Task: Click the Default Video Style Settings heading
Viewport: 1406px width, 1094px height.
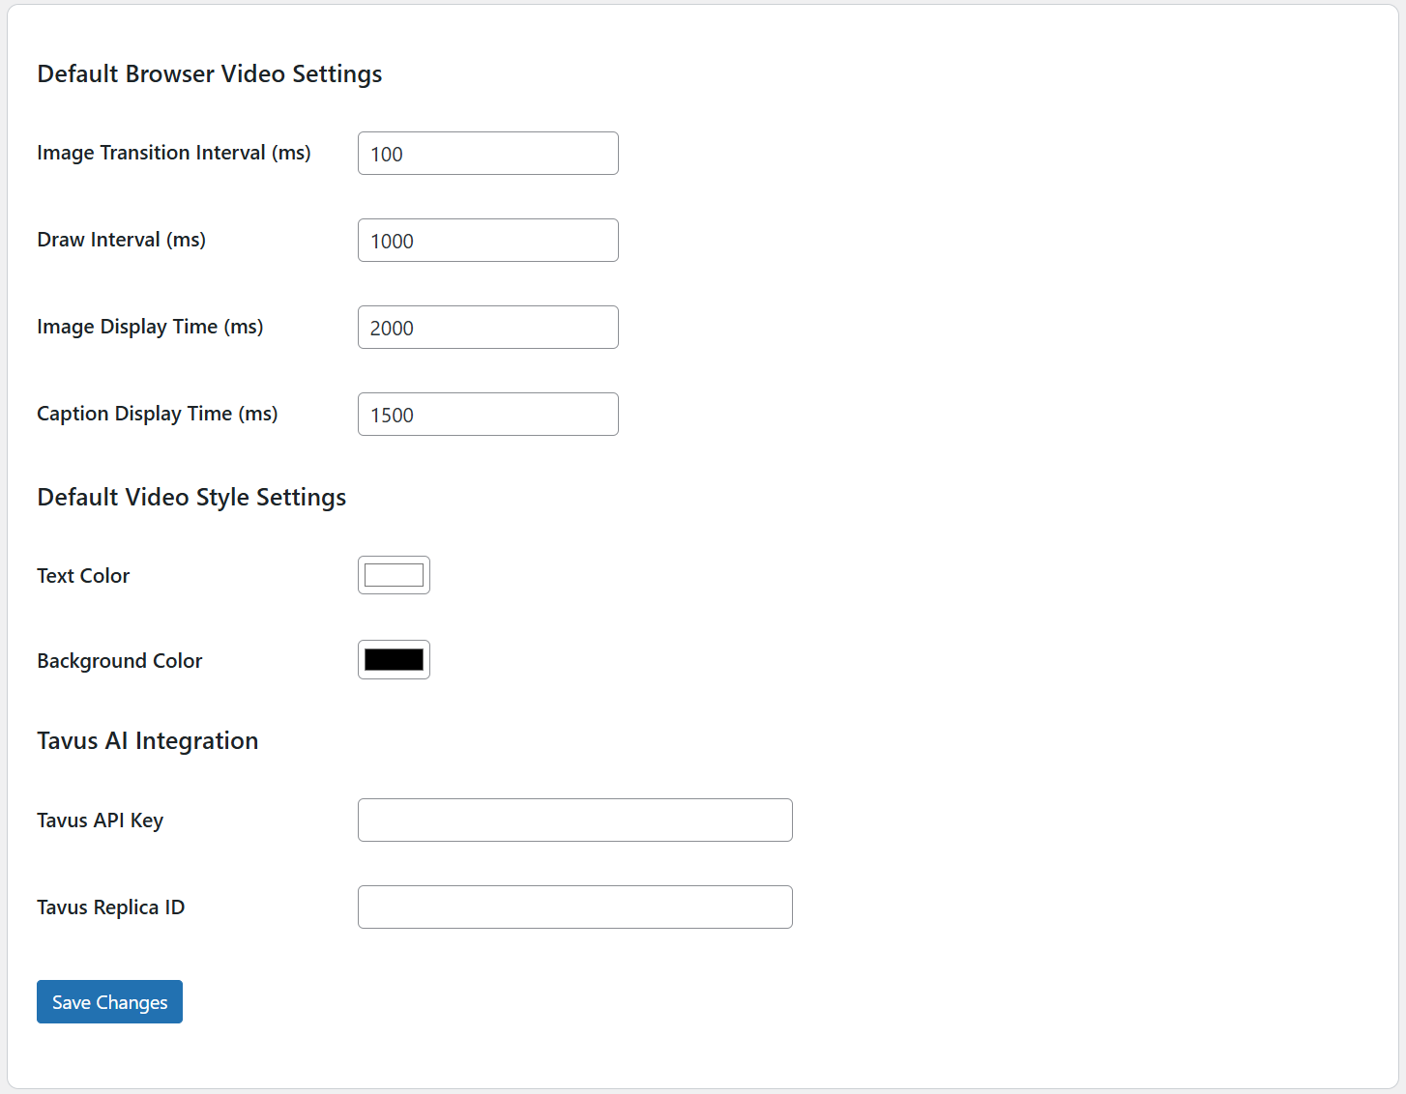Action: click(190, 497)
